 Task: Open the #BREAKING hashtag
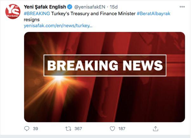37,14
